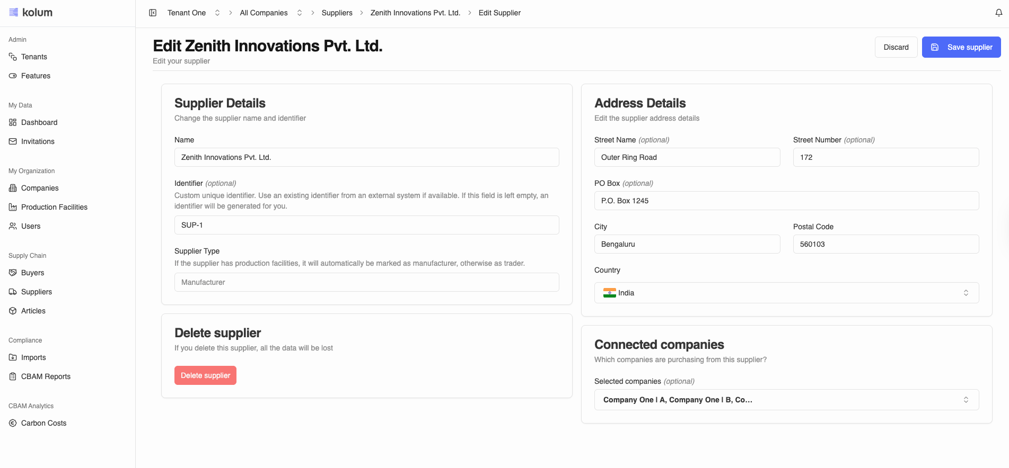Click the notification bell icon
The width and height of the screenshot is (1009, 468).
pos(998,13)
